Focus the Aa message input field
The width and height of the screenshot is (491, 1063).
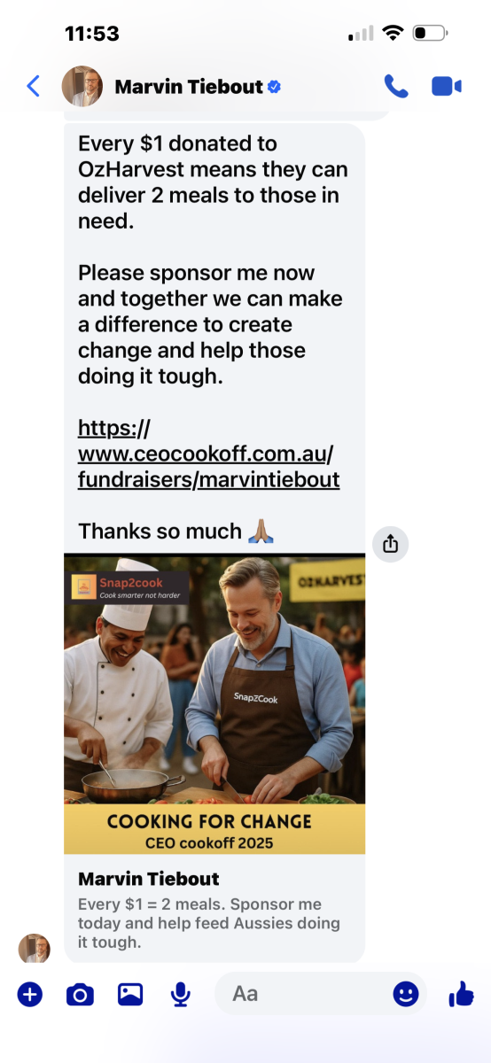[x=301, y=994]
